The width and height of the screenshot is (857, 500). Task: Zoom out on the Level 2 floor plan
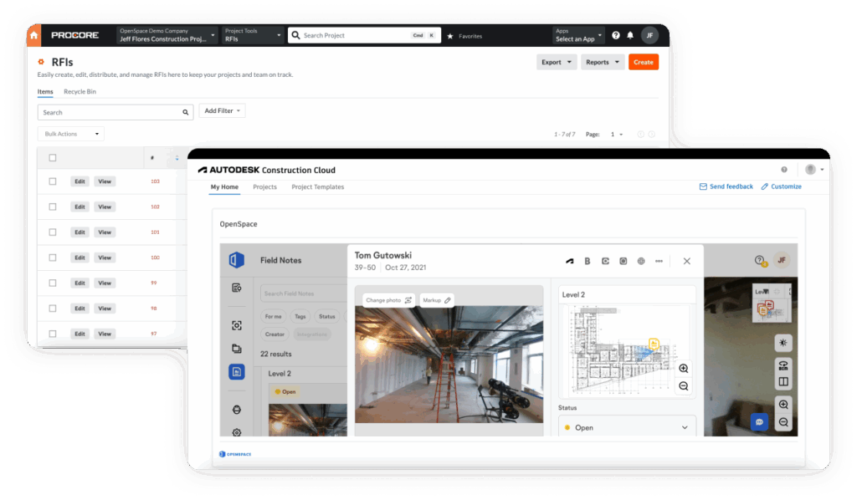(684, 385)
